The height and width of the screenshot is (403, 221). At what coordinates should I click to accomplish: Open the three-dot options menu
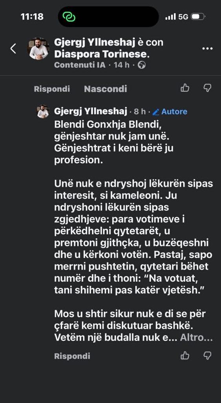[x=207, y=48]
